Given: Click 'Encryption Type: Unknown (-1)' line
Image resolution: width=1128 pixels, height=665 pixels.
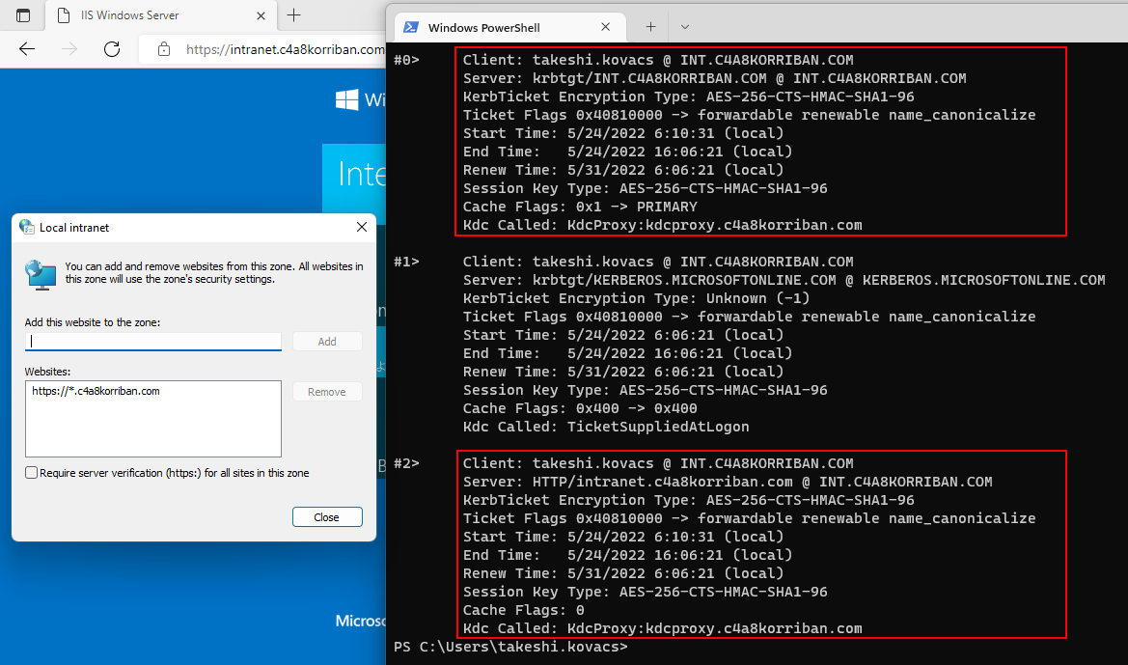Looking at the screenshot, I should coord(636,298).
